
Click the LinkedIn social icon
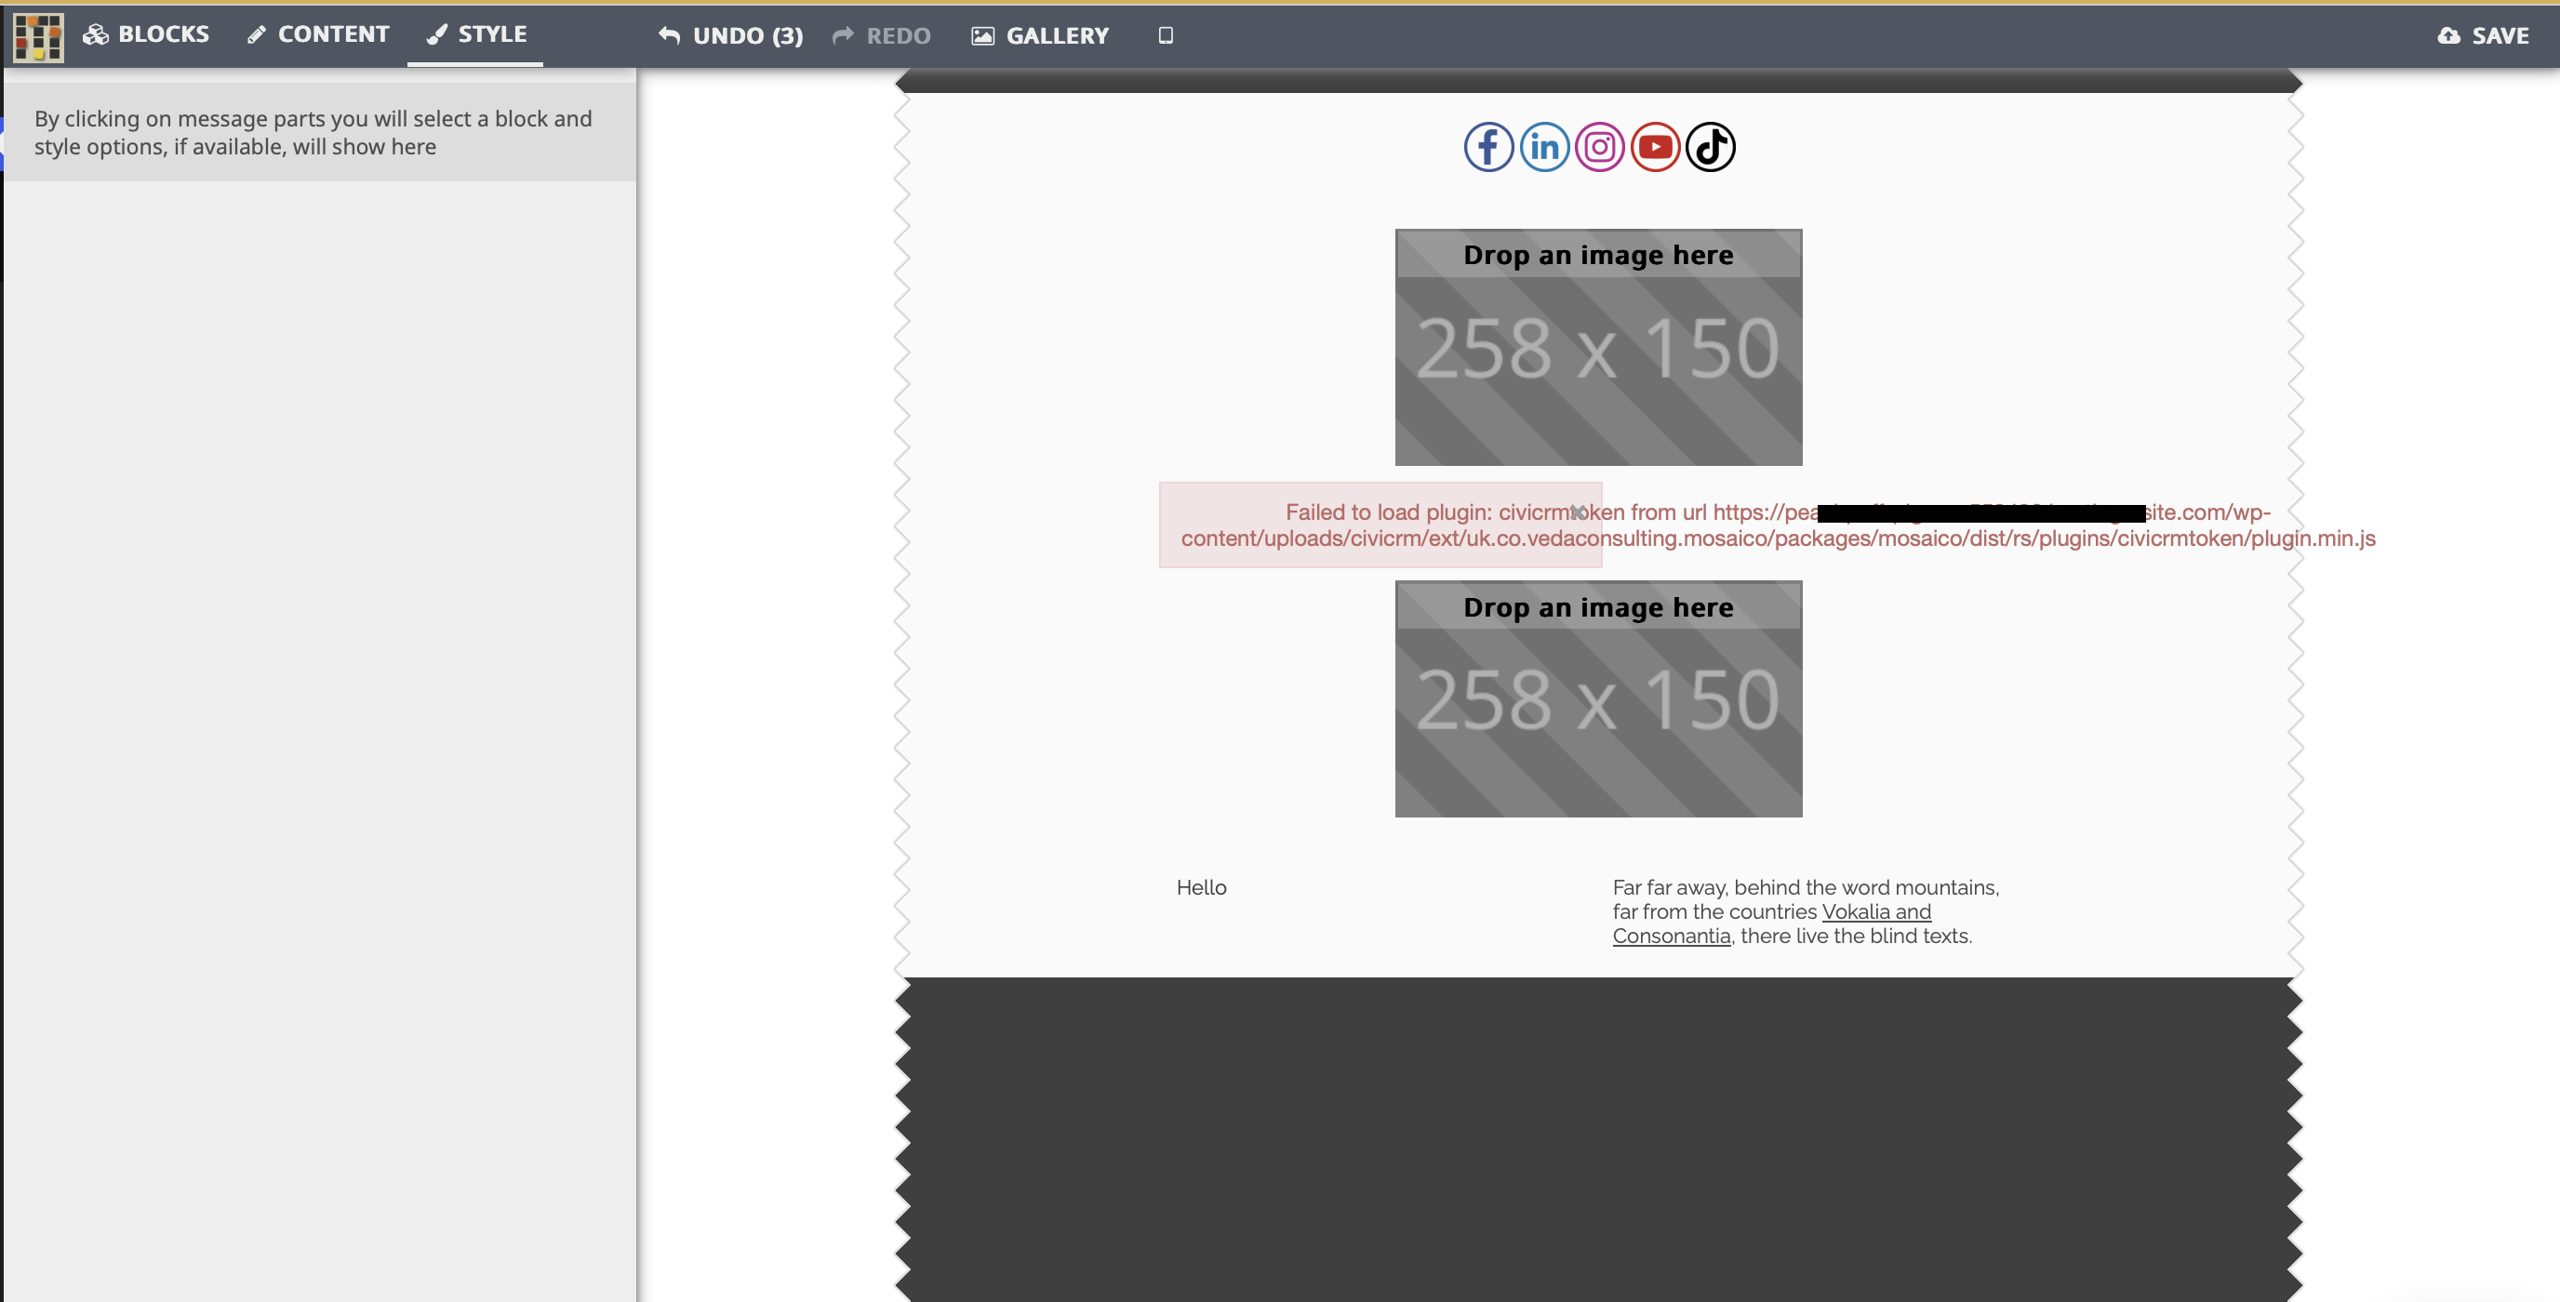tap(1542, 146)
